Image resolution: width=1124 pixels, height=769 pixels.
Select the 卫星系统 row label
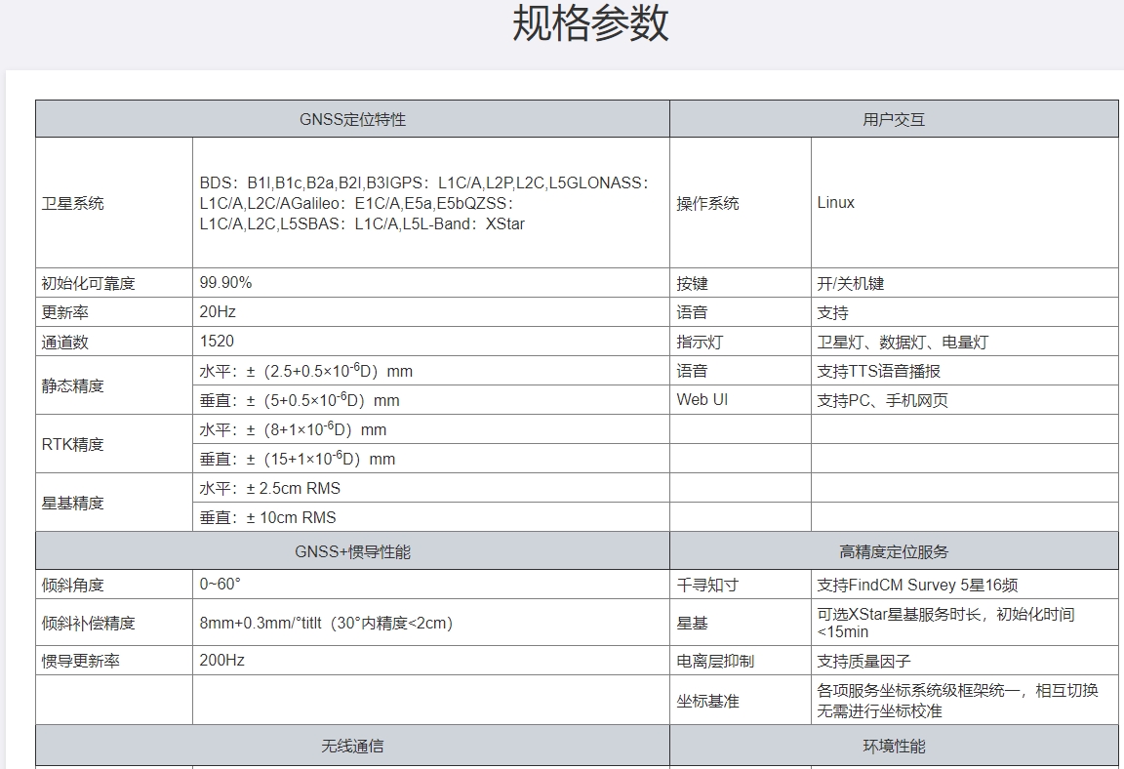(x=72, y=203)
